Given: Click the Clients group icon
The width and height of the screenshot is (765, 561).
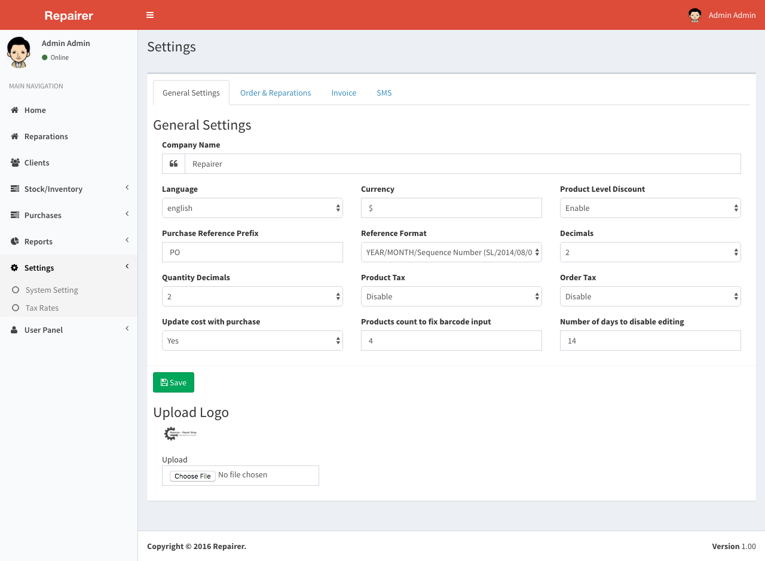Looking at the screenshot, I should pos(15,163).
